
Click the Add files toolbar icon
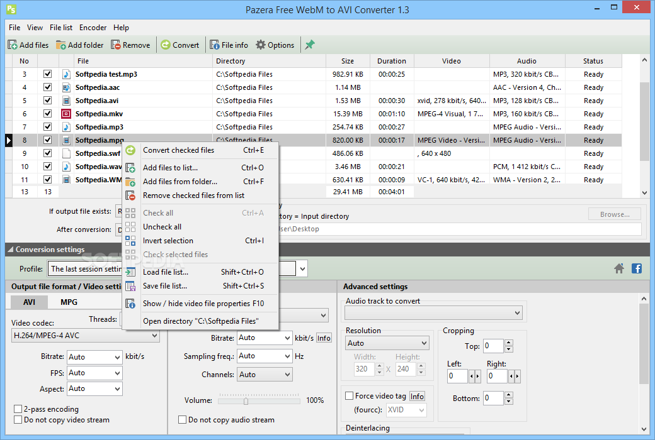tap(13, 45)
